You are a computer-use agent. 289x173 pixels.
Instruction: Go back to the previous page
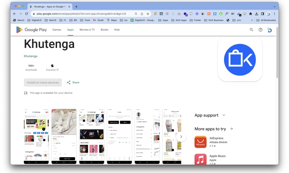[14, 14]
